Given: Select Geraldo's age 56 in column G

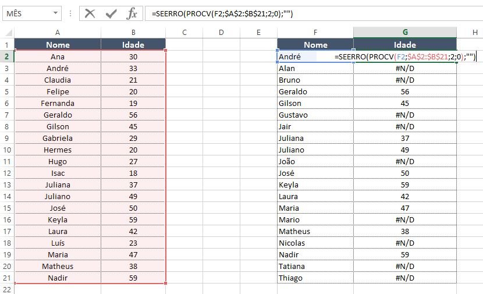Looking at the screenshot, I should pyautogui.click(x=404, y=91).
